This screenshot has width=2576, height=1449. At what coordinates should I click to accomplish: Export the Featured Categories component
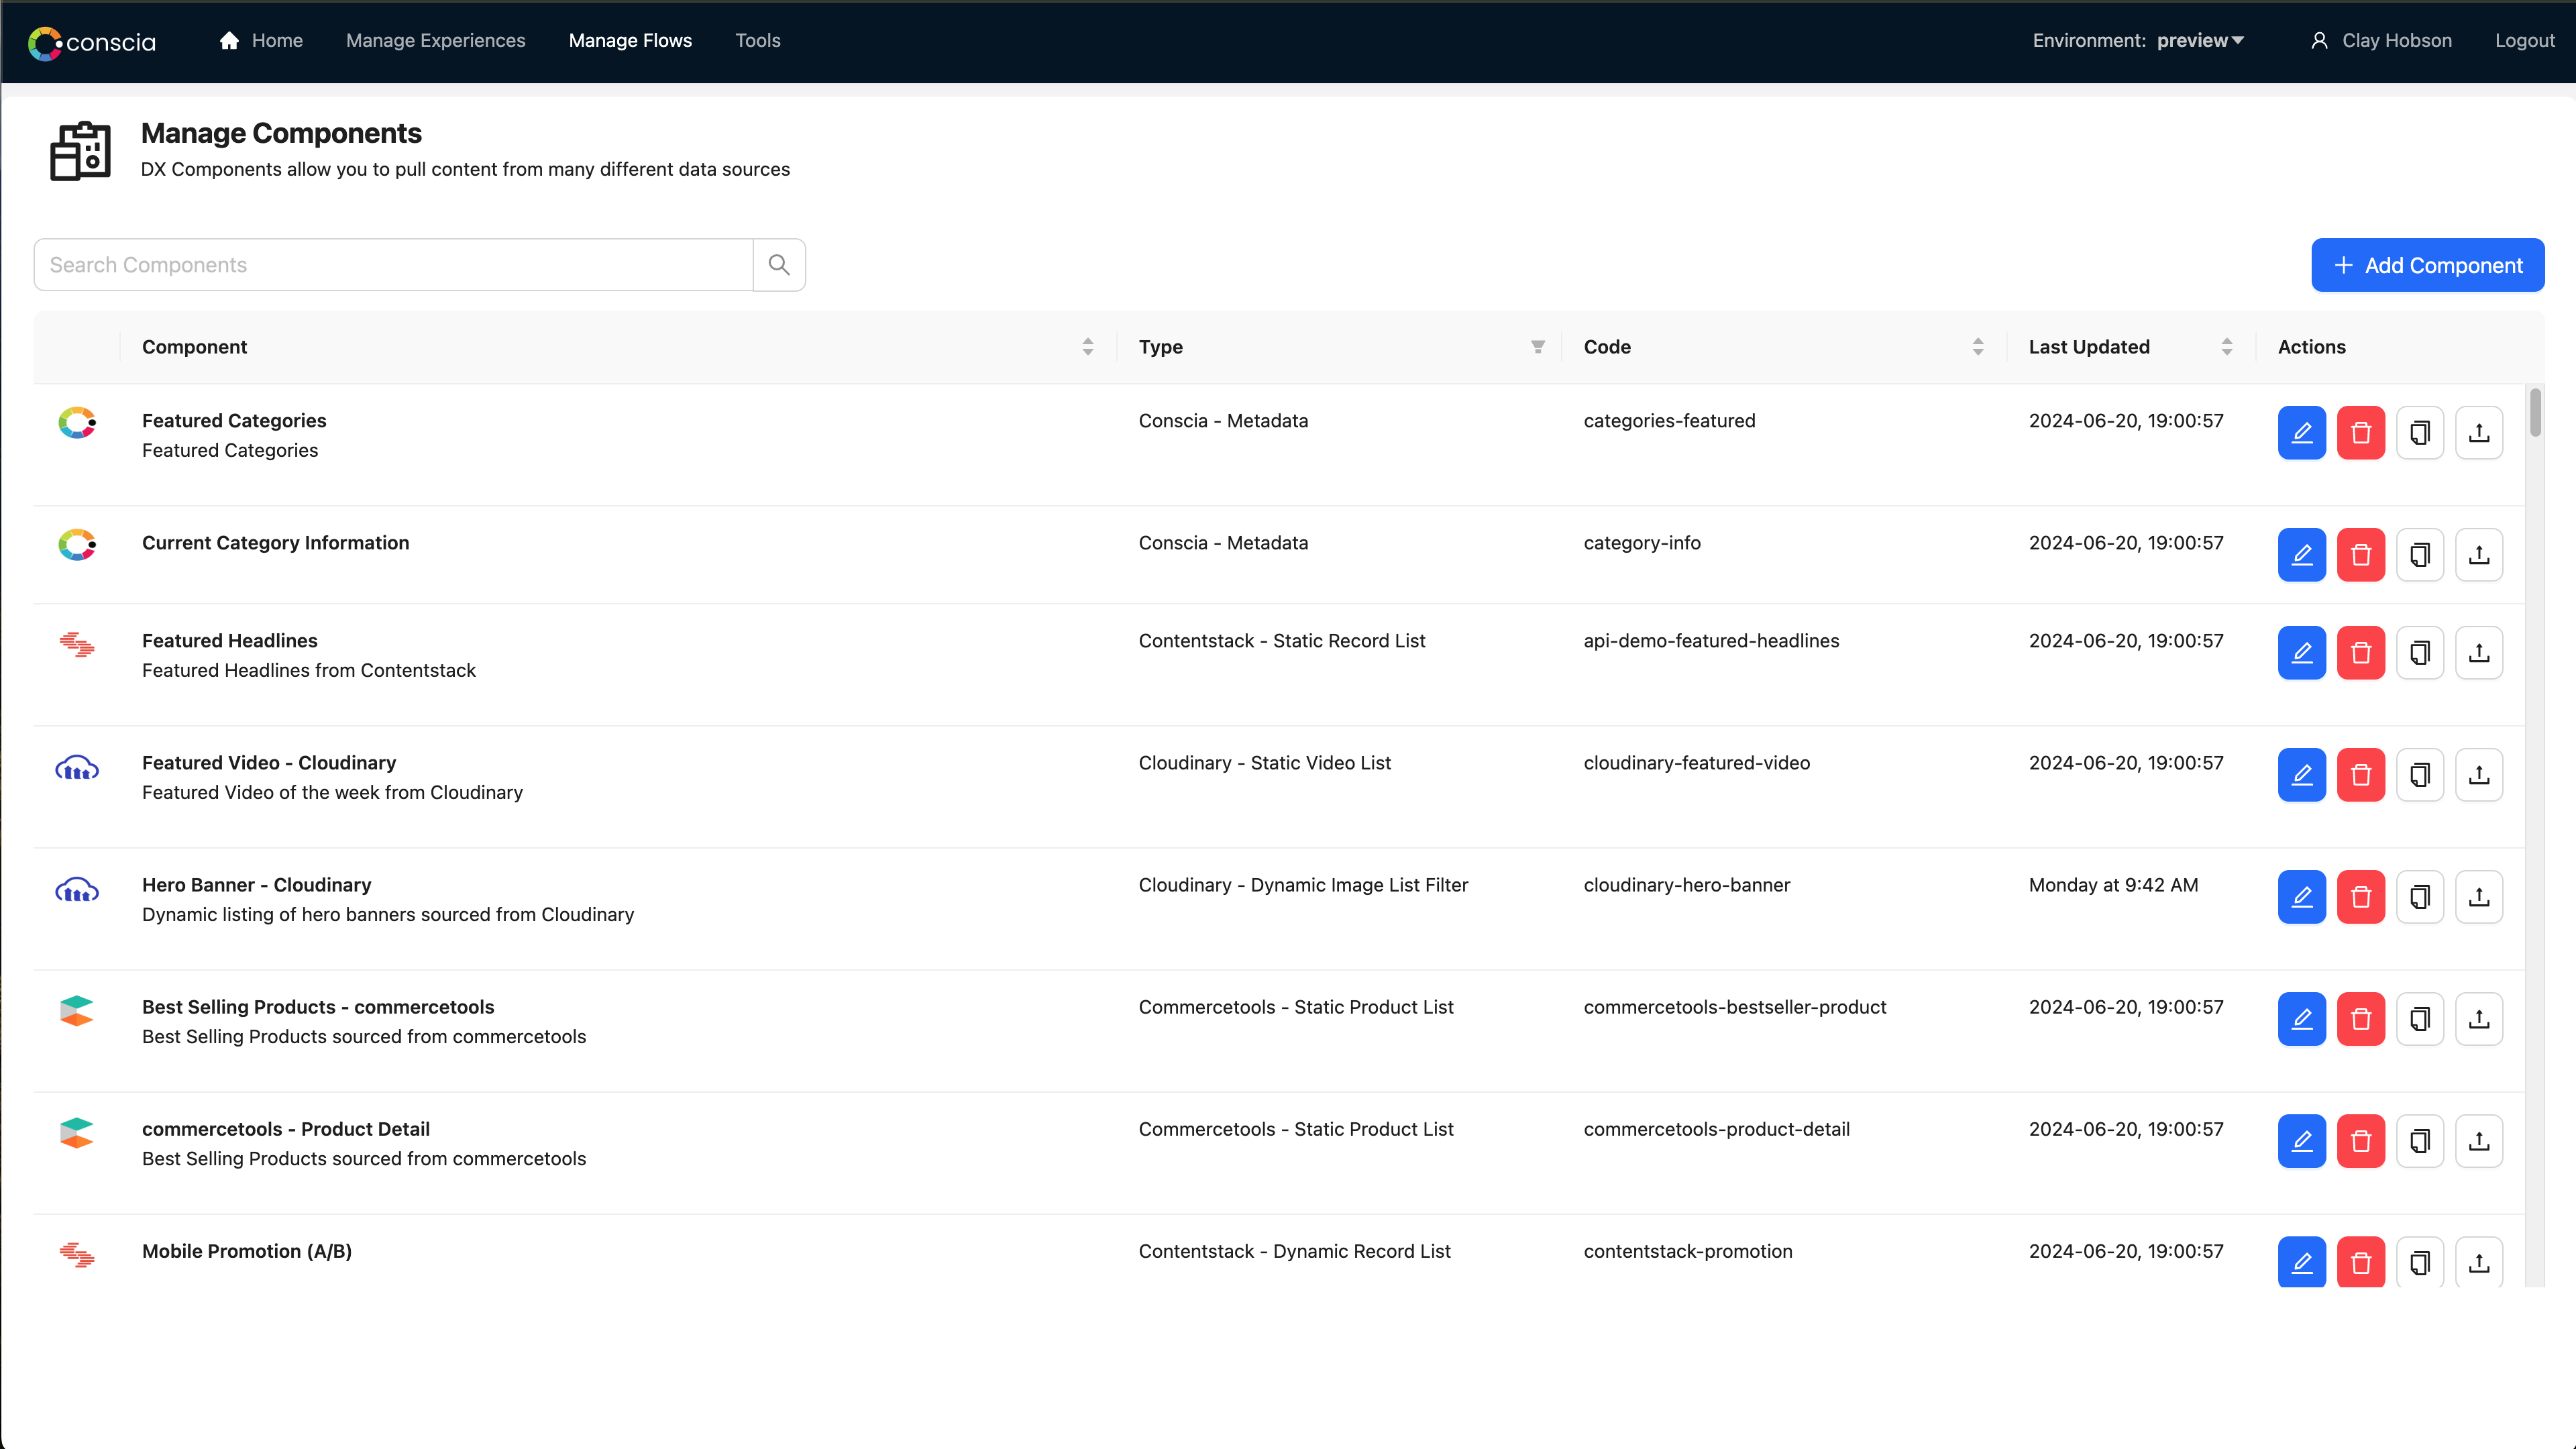(x=2478, y=433)
